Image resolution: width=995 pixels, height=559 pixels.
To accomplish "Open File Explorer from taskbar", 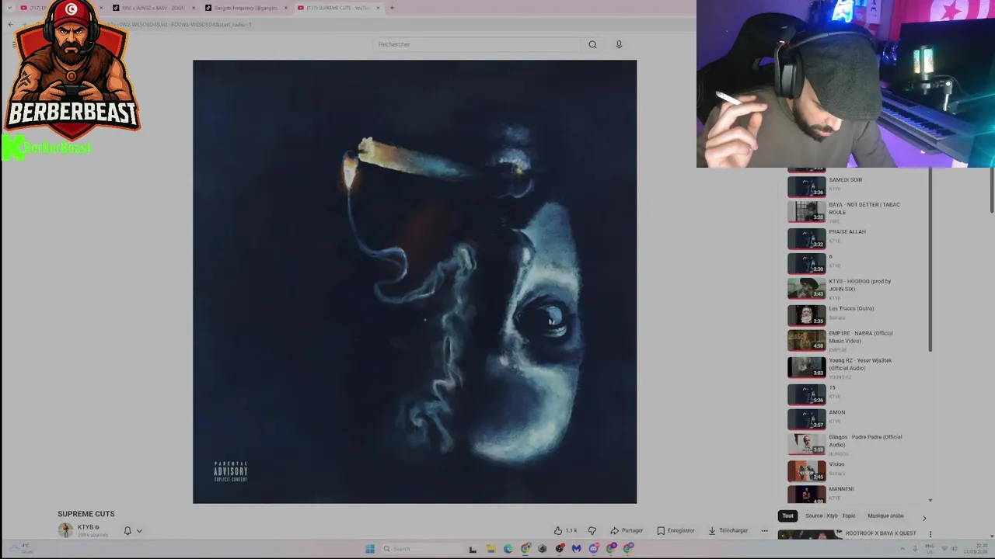I will coord(491,549).
